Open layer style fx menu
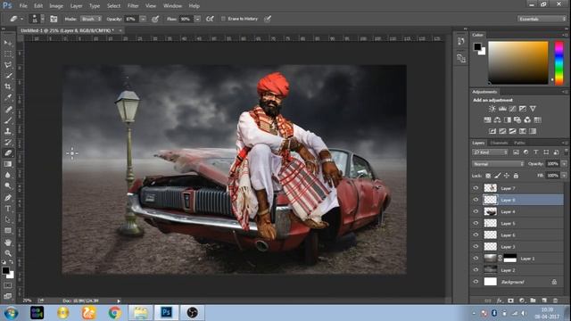The height and width of the screenshot is (321, 571). [500, 300]
